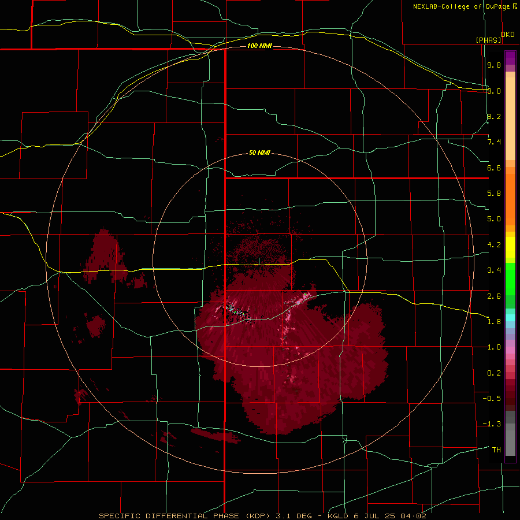Click the 100 NMI range ring label
This screenshot has height=520, width=520.
pos(259,46)
